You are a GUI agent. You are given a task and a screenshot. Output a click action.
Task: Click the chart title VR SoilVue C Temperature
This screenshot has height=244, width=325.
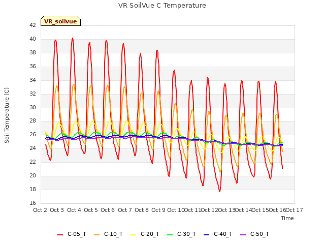pos(162,6)
